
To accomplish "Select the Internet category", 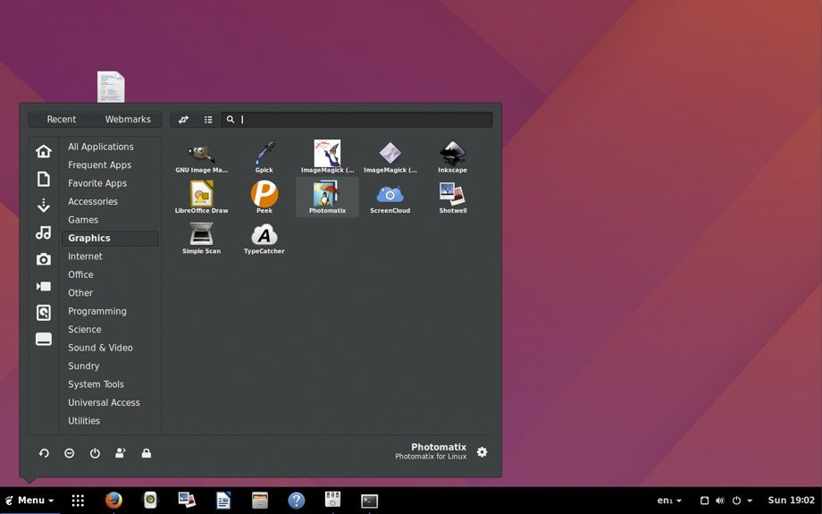I will click(85, 257).
